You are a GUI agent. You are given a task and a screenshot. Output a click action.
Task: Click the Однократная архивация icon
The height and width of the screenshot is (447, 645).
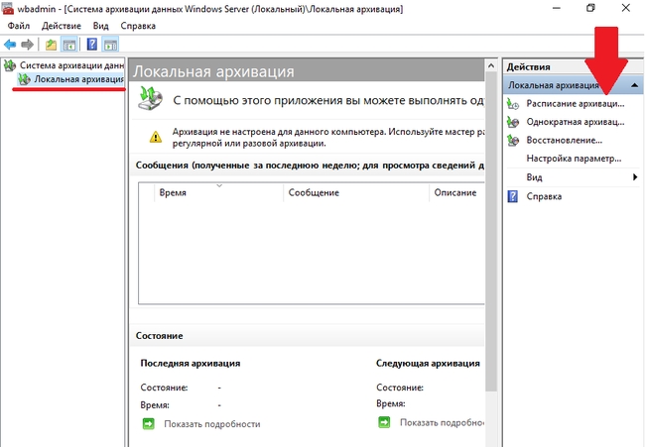tap(513, 122)
